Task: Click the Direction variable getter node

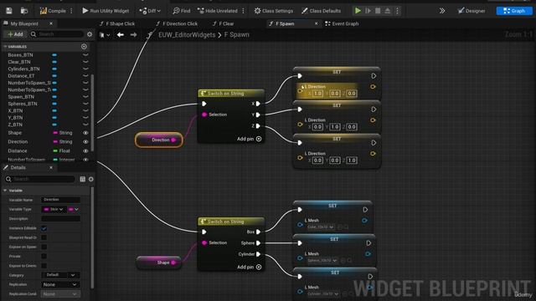Action: coord(159,140)
